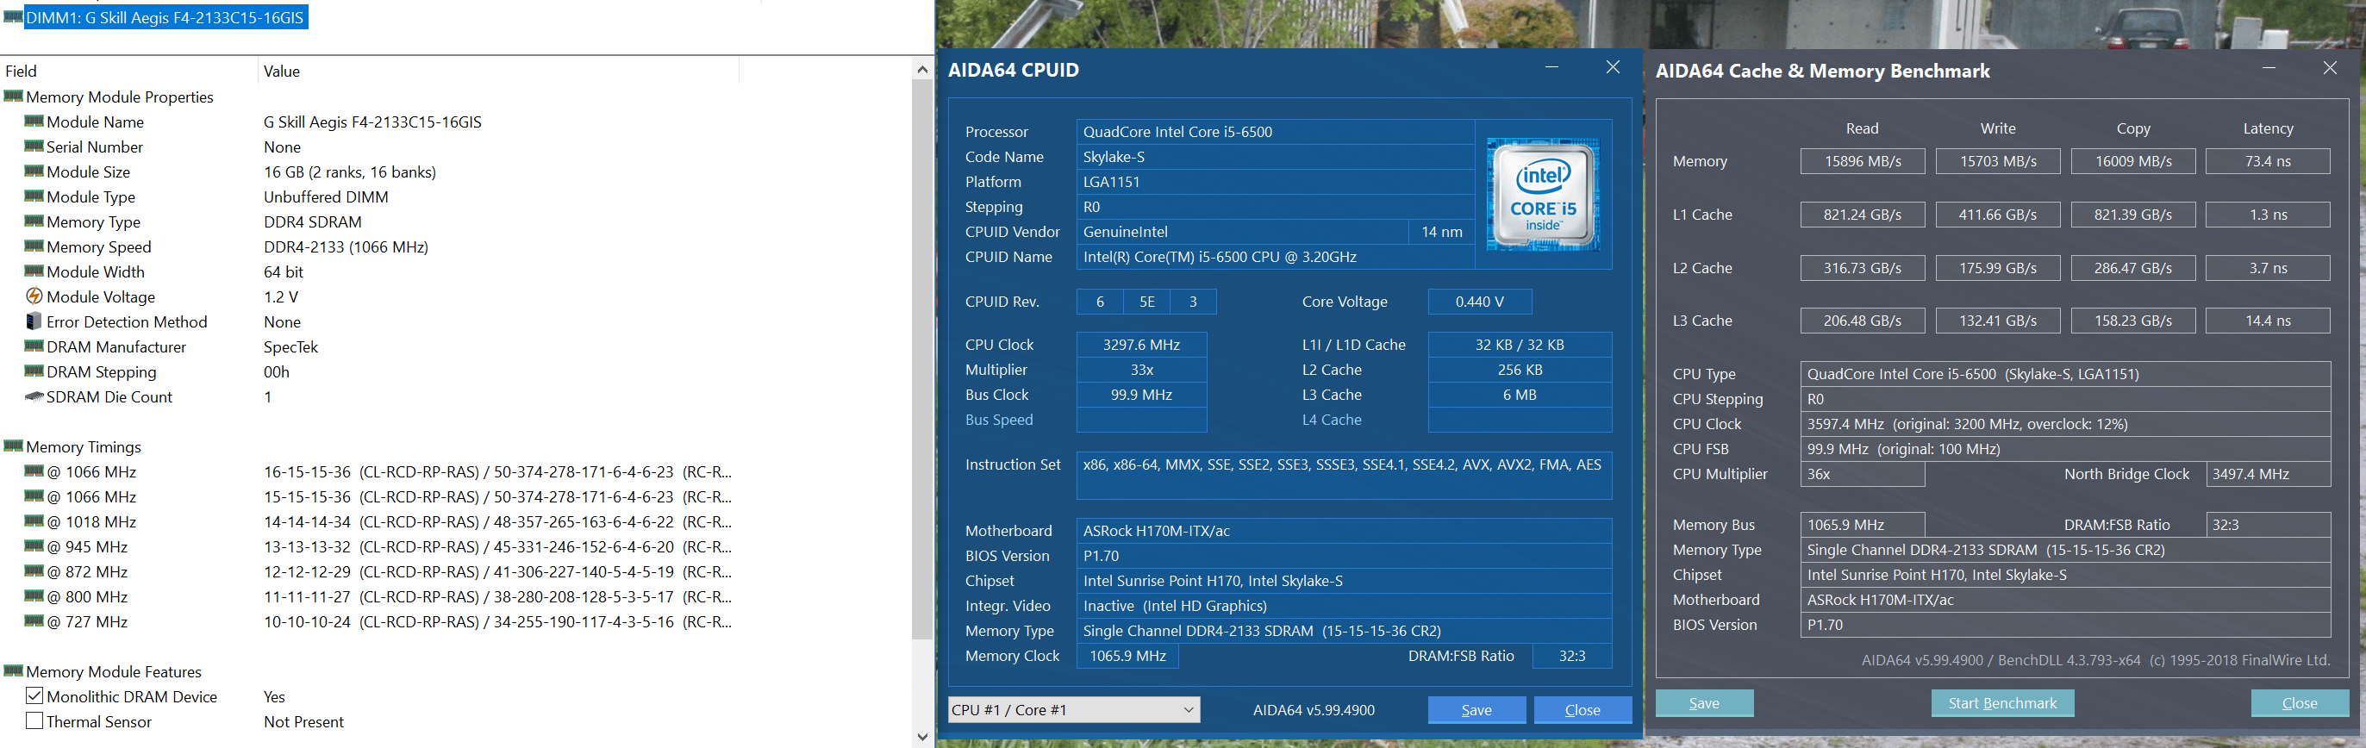Click the L1 Cache Read value 821.24 GB/s
2366x748 pixels.
1862,214
